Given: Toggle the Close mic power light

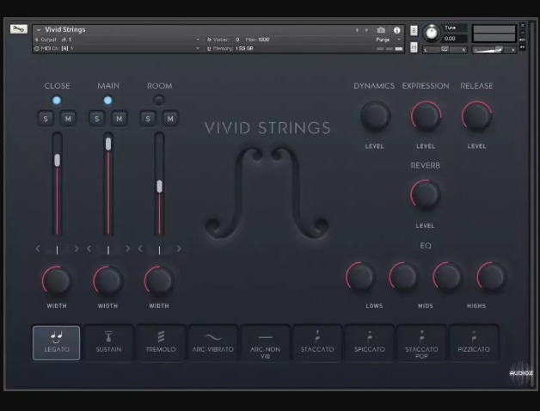Looking at the screenshot, I should coord(57,101).
